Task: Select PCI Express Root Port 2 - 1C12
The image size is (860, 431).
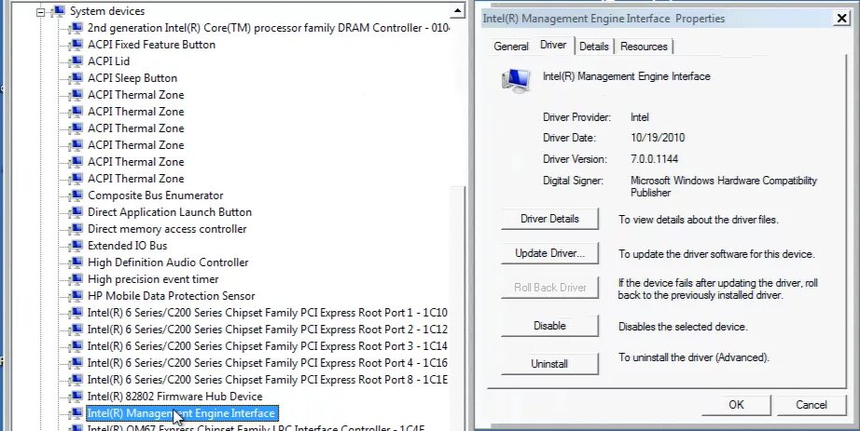Action: (268, 330)
